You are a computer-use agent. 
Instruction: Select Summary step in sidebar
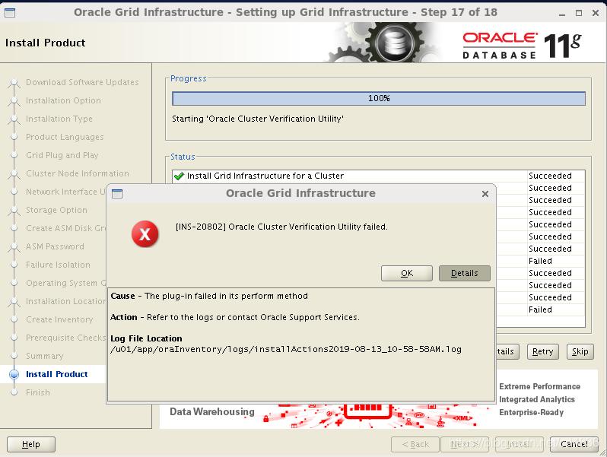point(45,356)
